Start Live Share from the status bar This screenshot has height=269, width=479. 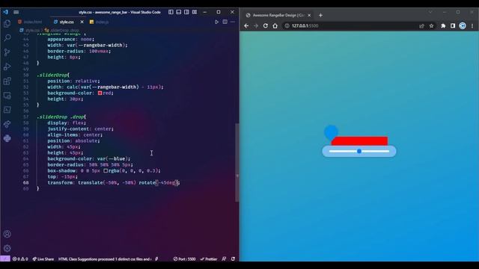pos(43,259)
